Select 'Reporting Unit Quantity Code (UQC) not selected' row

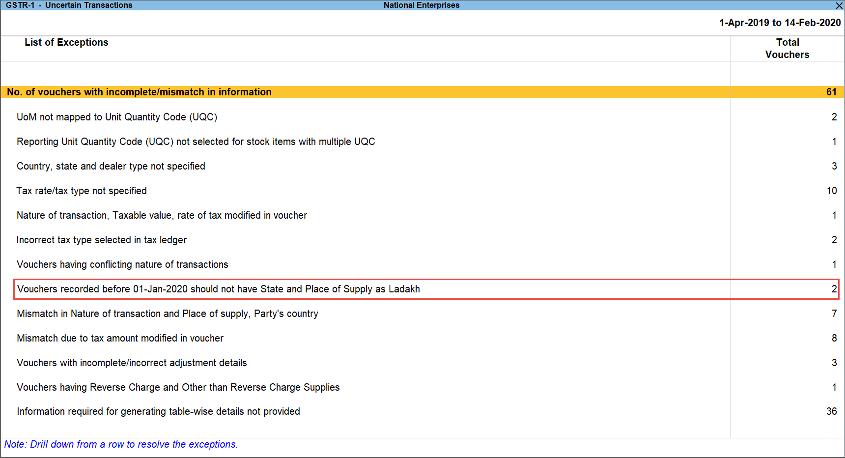pos(422,142)
